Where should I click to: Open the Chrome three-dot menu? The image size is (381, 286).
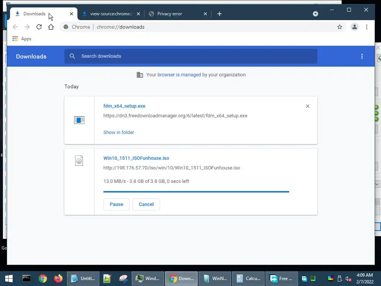[366, 27]
